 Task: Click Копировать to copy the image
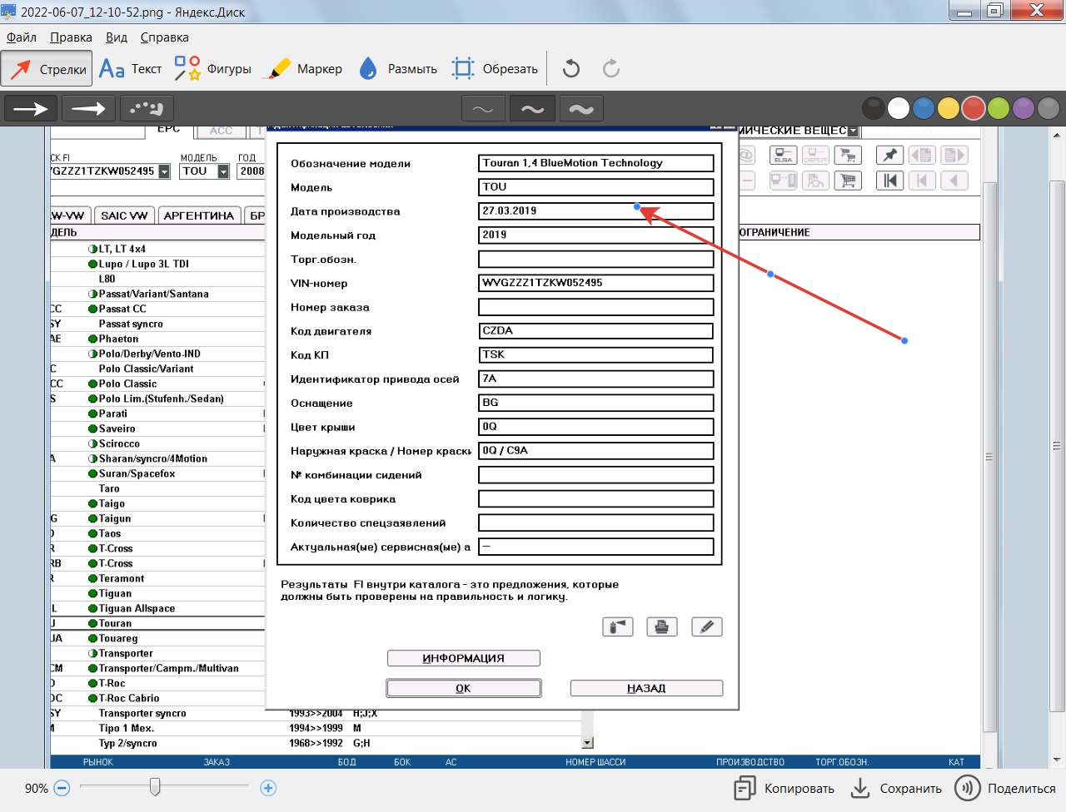pos(784,788)
